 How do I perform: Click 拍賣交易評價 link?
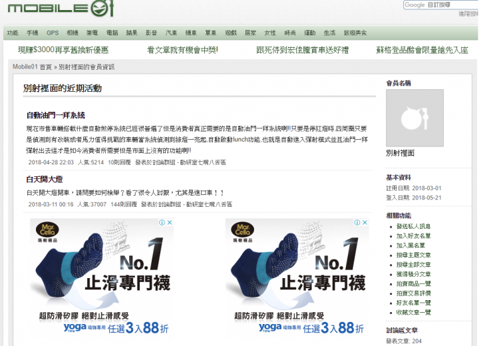413,293
